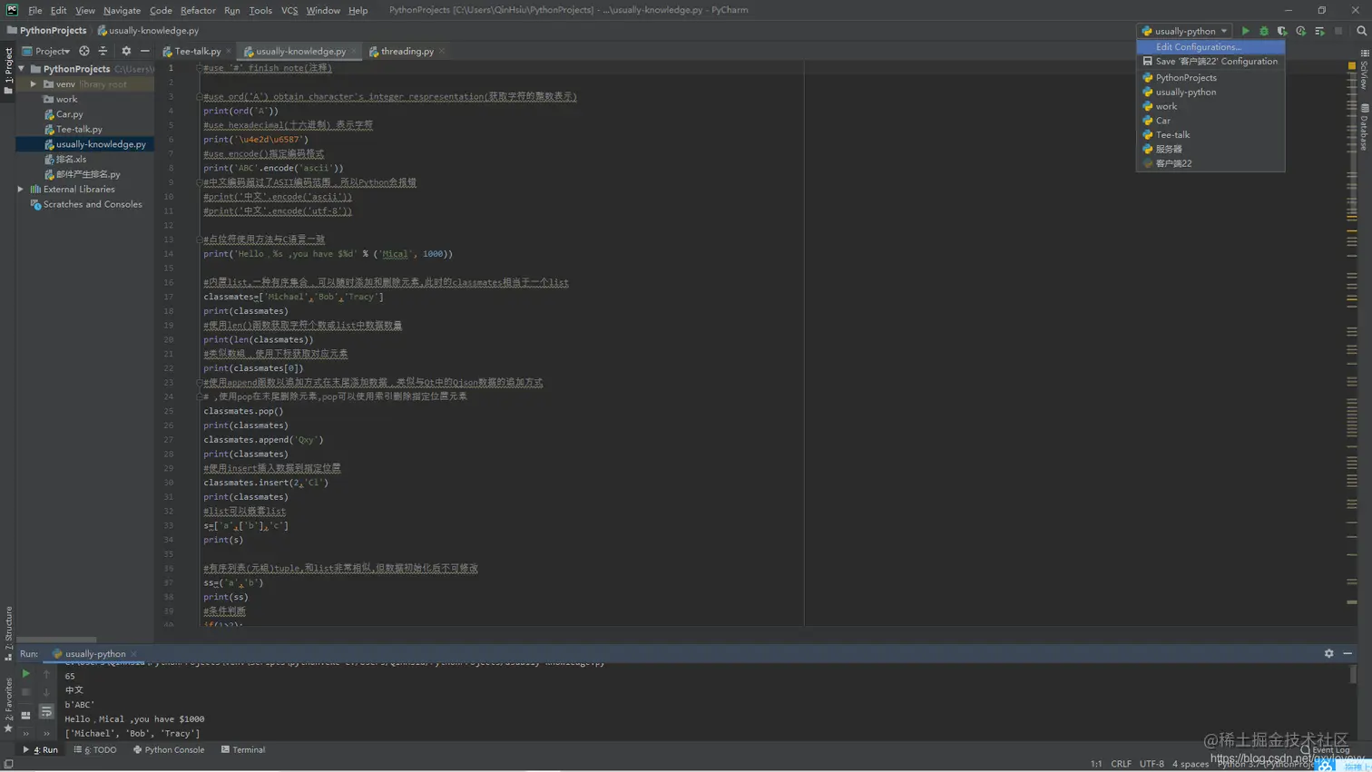
Task: Open the Navigate menu
Action: pos(122,10)
